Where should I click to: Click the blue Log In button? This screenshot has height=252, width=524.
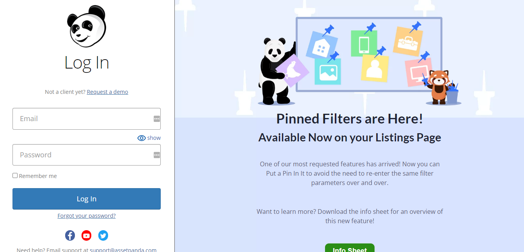click(87, 199)
